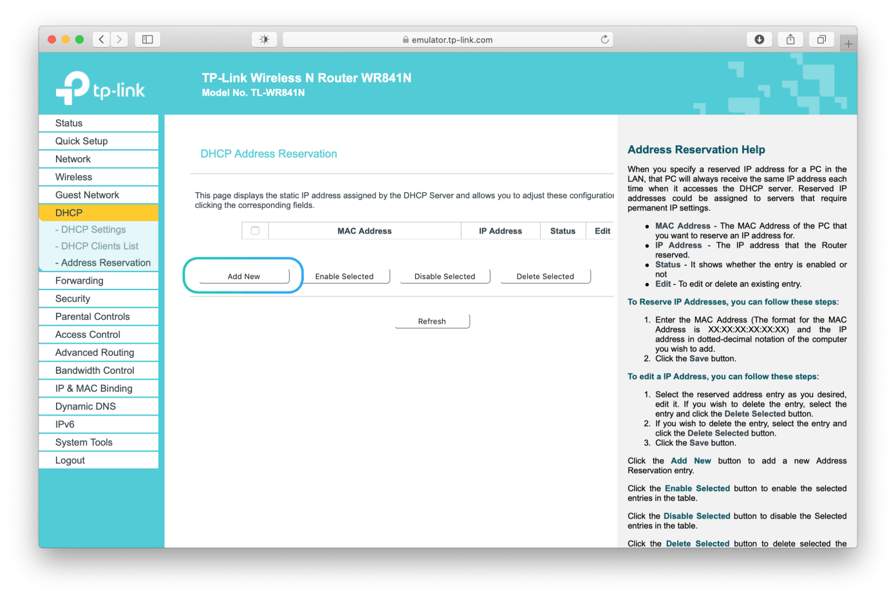Expand System Tools menu

tap(98, 443)
